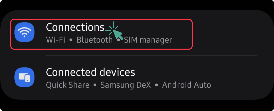
Task: Click the bullet between Samsung DeX and Android Auto
Action: pyautogui.click(x=156, y=85)
